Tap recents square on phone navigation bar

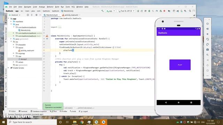pyautogui.click(x=191, y=102)
